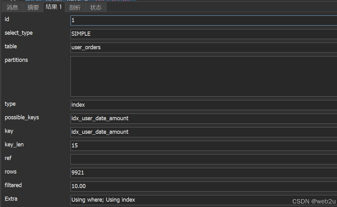
Task: Click the possible_keys label text
Action: coord(22,117)
